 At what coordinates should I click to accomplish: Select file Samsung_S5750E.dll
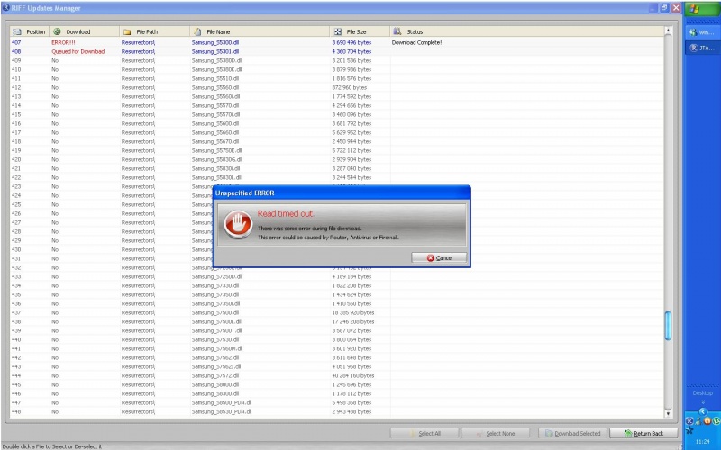click(x=216, y=150)
